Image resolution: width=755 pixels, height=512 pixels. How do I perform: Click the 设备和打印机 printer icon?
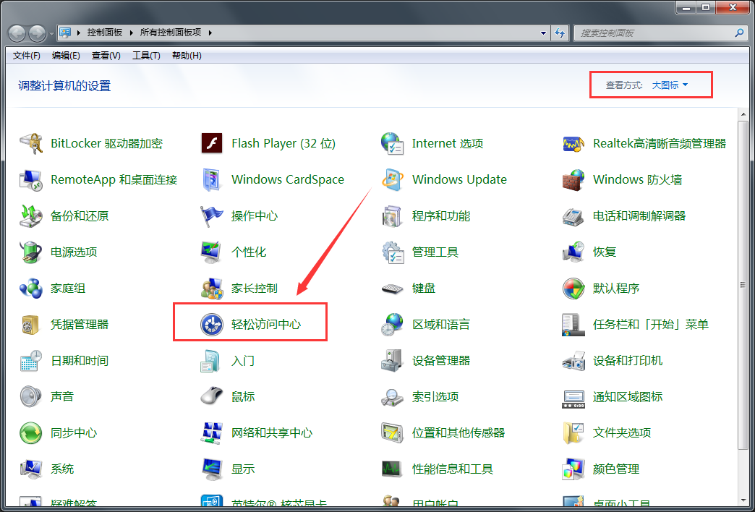tap(573, 360)
